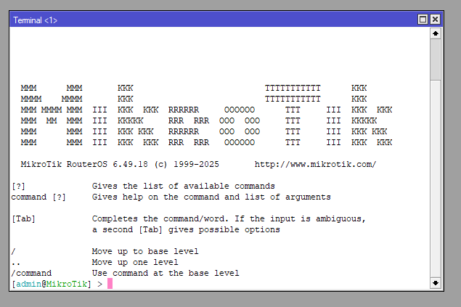This screenshot has width=461, height=307.
Task: Click the terminal vertical scrollbar thumb
Action: point(436,60)
